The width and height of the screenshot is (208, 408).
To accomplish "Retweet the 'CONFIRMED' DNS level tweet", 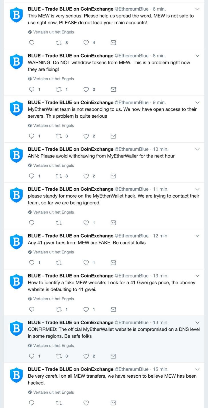I will coord(59,356).
